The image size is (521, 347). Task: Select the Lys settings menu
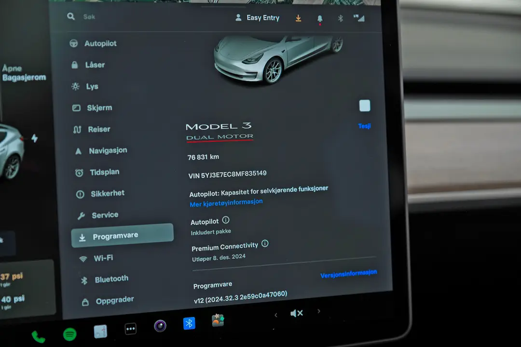pyautogui.click(x=85, y=86)
